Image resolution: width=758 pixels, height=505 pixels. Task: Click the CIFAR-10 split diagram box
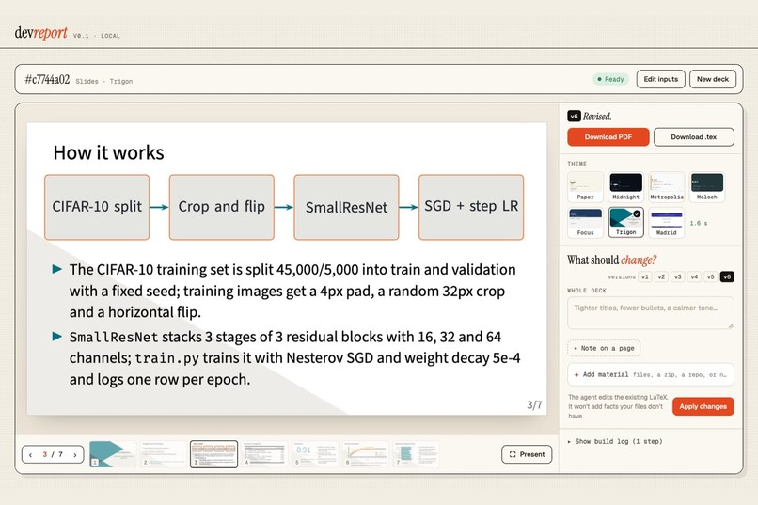(x=97, y=207)
